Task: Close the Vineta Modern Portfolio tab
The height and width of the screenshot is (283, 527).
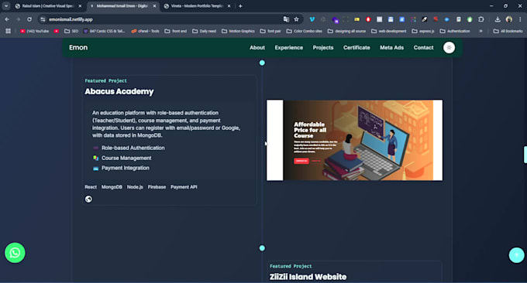Action: pos(229,6)
